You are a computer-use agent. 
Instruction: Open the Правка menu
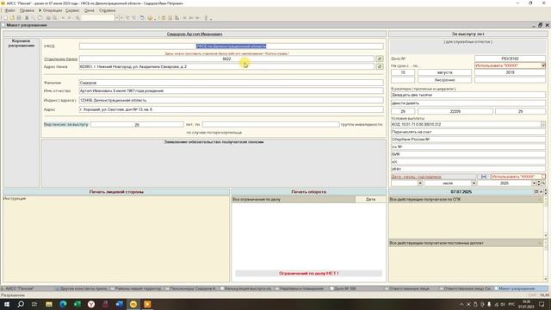coord(27,10)
